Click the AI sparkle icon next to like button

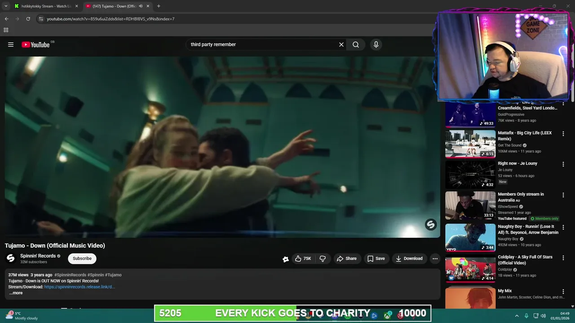pos(285,259)
